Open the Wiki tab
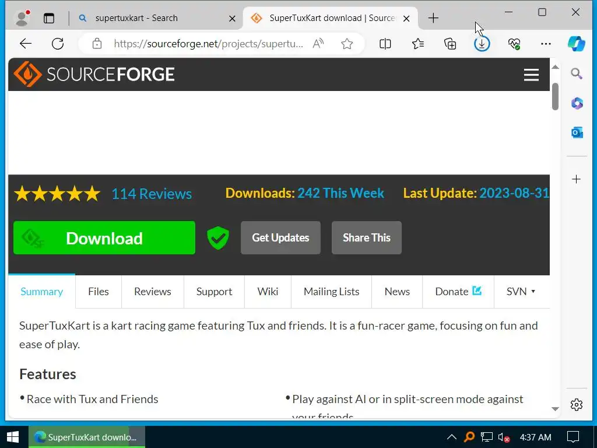 (x=268, y=292)
